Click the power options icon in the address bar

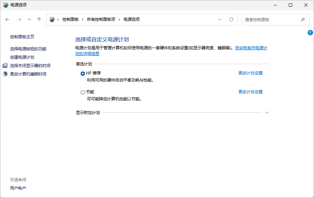51,19
